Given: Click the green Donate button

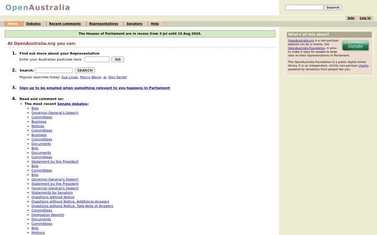Looking at the screenshot, I should [x=356, y=46].
